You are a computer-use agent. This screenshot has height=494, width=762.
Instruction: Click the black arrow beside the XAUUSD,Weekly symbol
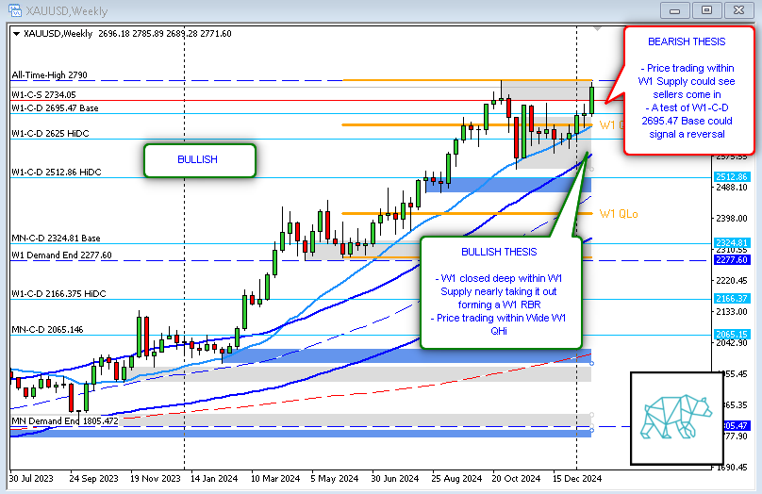pos(16,33)
